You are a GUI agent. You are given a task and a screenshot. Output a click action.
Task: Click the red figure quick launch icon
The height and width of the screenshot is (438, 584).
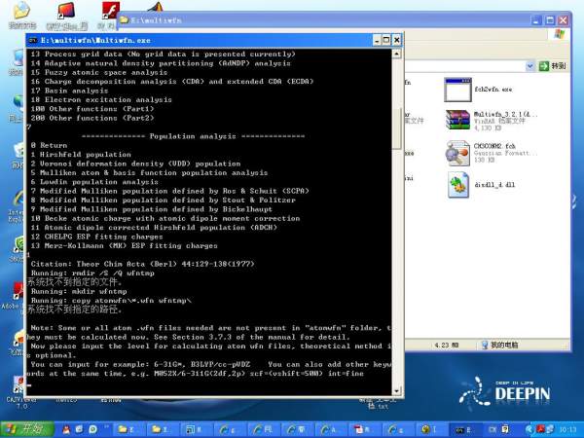66,429
